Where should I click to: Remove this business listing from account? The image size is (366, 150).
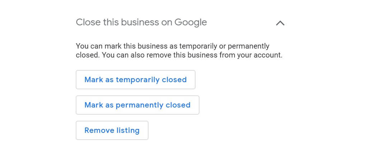[x=112, y=130]
